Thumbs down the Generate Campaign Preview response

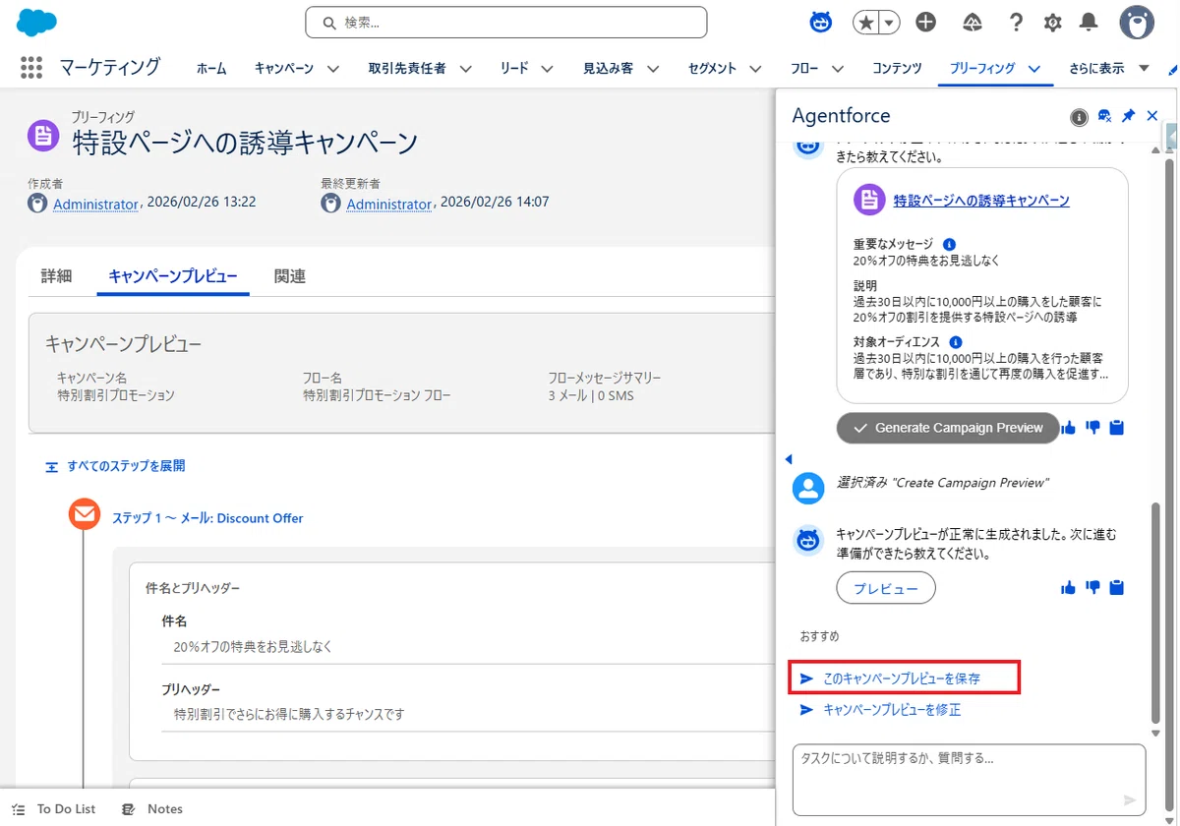[1092, 428]
